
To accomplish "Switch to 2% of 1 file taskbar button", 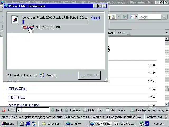I will pyautogui.click(x=101, y=124).
